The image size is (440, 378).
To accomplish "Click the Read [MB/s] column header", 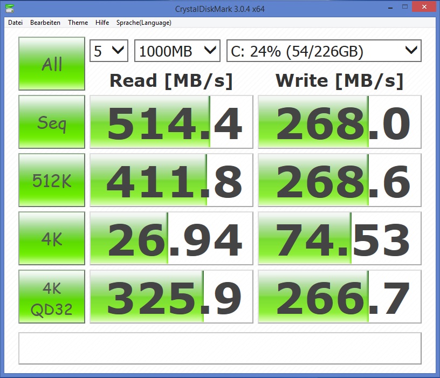I will point(171,81).
